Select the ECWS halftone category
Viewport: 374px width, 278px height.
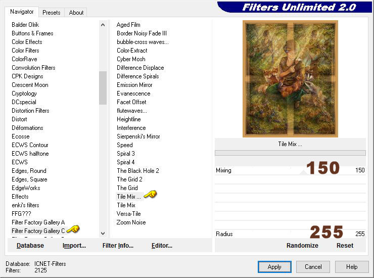[30, 154]
